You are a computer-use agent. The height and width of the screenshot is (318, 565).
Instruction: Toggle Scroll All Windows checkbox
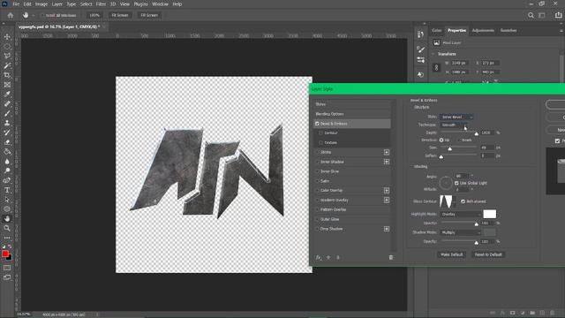43,16
